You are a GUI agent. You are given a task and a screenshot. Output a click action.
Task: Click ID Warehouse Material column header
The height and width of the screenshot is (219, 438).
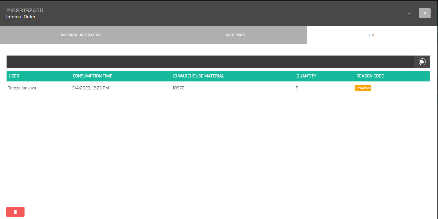coord(198,76)
